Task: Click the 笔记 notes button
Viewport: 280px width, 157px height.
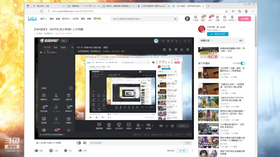Action: click(182, 151)
